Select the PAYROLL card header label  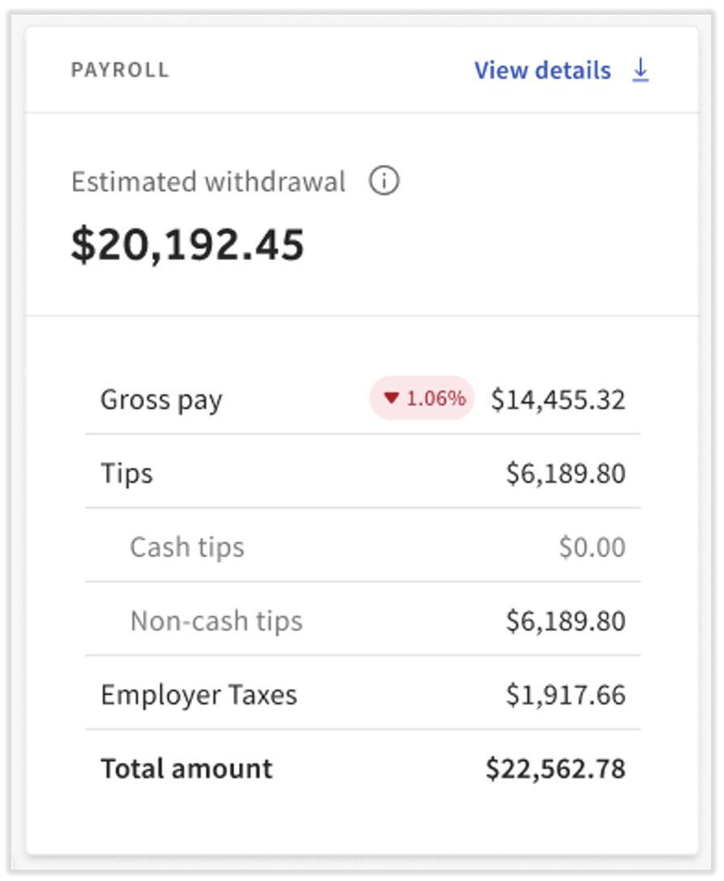click(x=120, y=70)
